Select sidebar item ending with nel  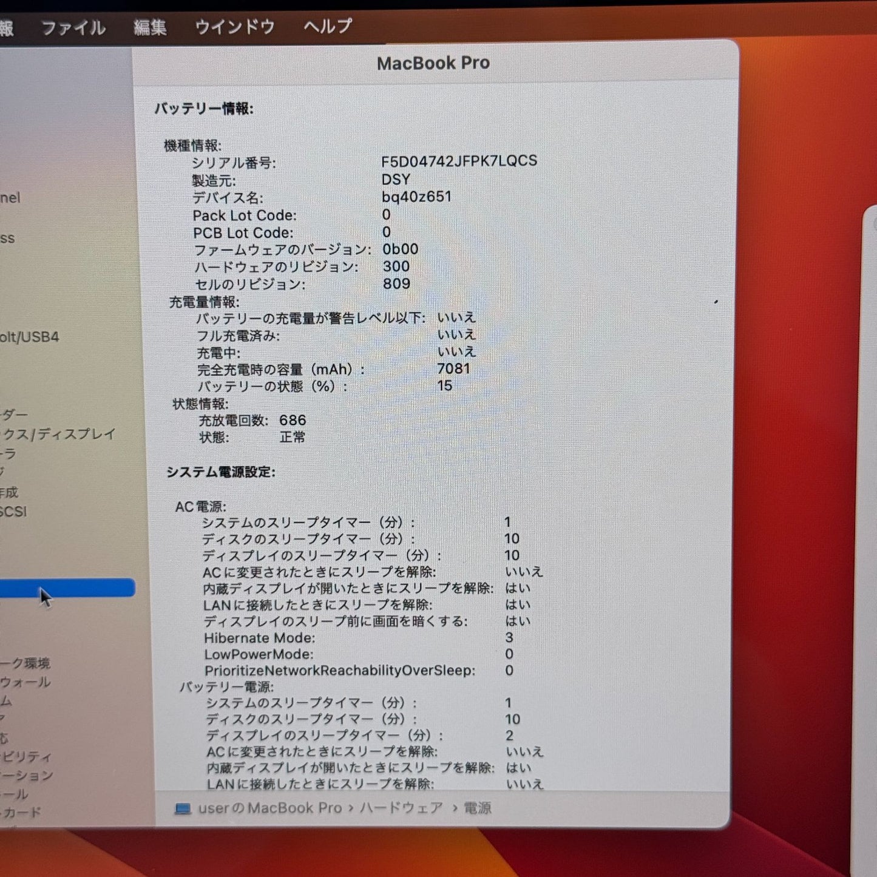coord(10,198)
